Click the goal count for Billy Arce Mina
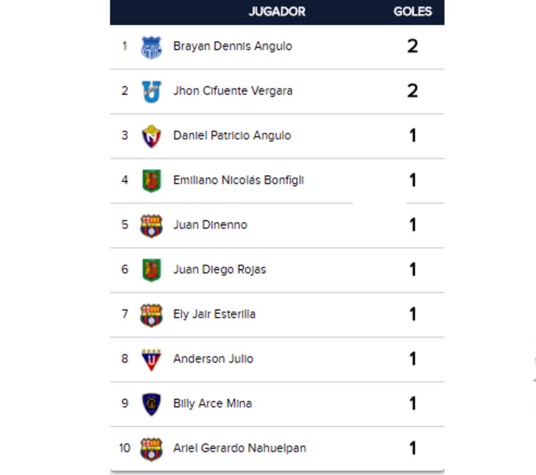 413,404
